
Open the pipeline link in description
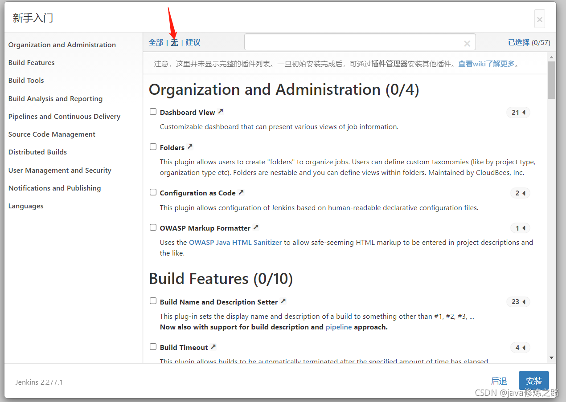339,327
